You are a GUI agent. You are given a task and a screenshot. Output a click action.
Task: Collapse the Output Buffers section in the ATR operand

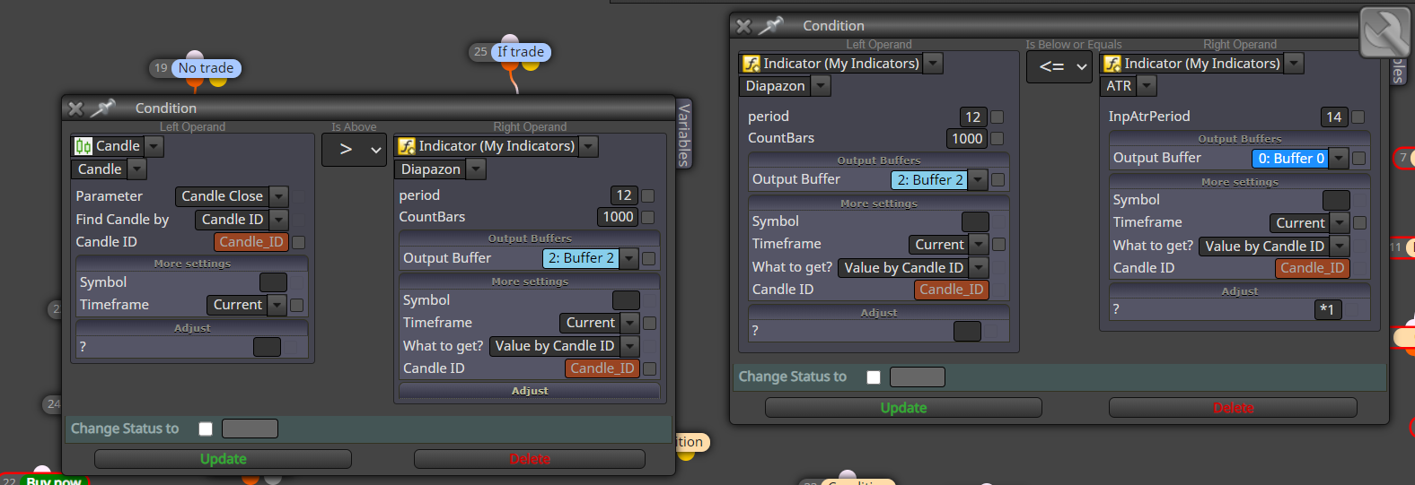(x=1240, y=139)
